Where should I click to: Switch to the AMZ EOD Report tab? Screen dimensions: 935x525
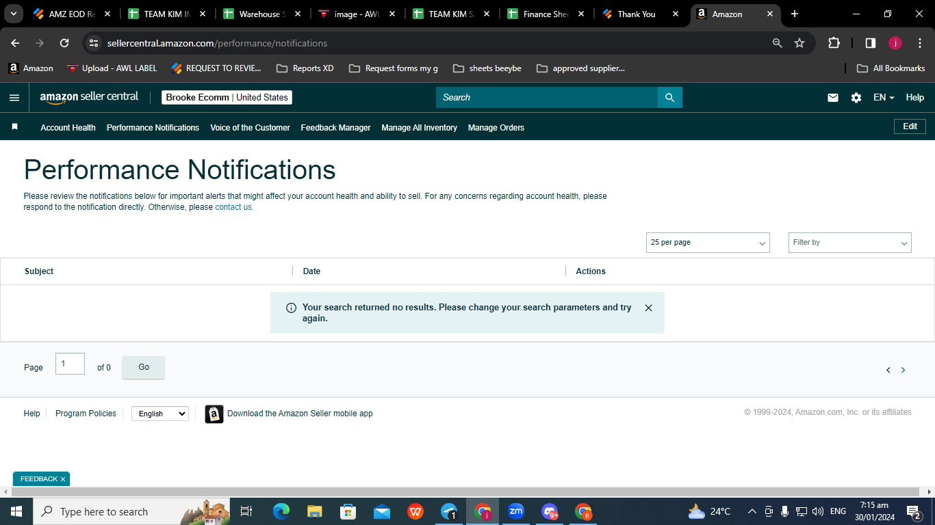pyautogui.click(x=71, y=14)
